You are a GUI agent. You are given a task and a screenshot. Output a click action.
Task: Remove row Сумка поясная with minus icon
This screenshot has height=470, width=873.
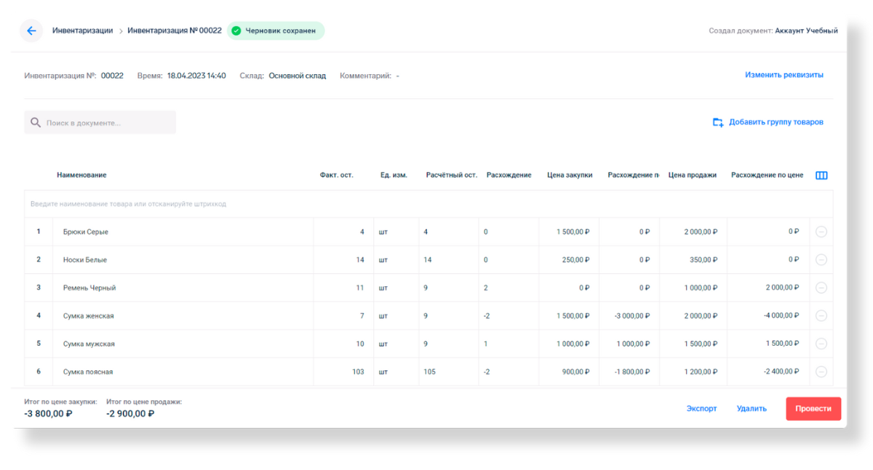point(821,372)
